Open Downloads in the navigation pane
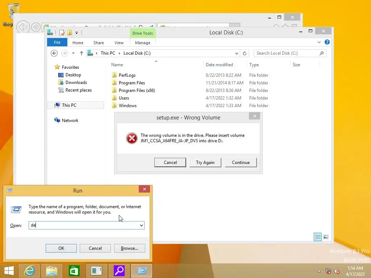The height and width of the screenshot is (278, 371). 76,83
